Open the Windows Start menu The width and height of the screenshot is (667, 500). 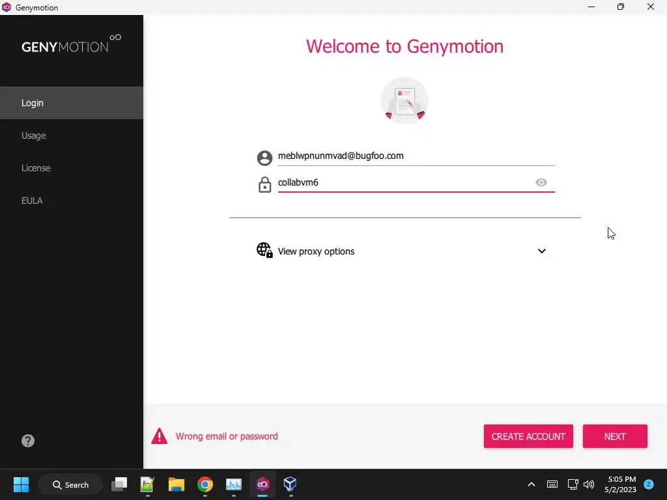(x=21, y=484)
